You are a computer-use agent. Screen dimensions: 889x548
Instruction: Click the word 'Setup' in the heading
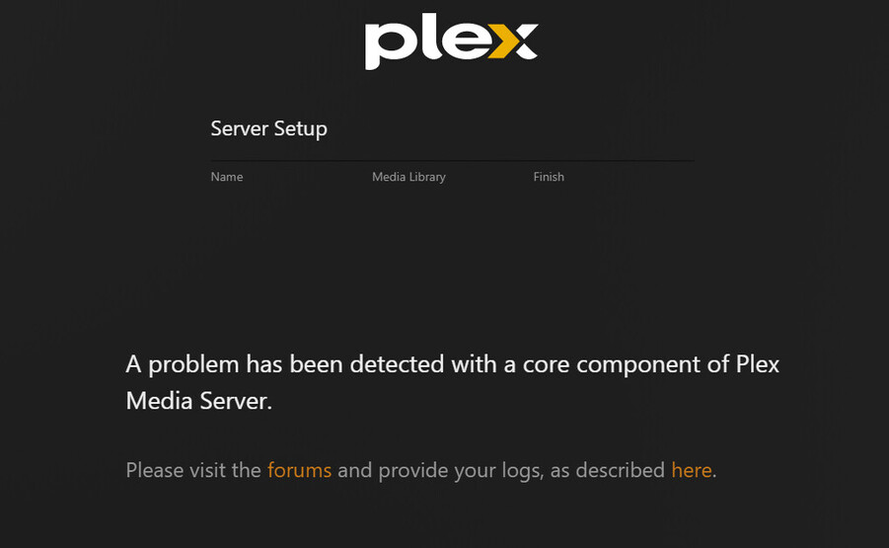coord(301,130)
